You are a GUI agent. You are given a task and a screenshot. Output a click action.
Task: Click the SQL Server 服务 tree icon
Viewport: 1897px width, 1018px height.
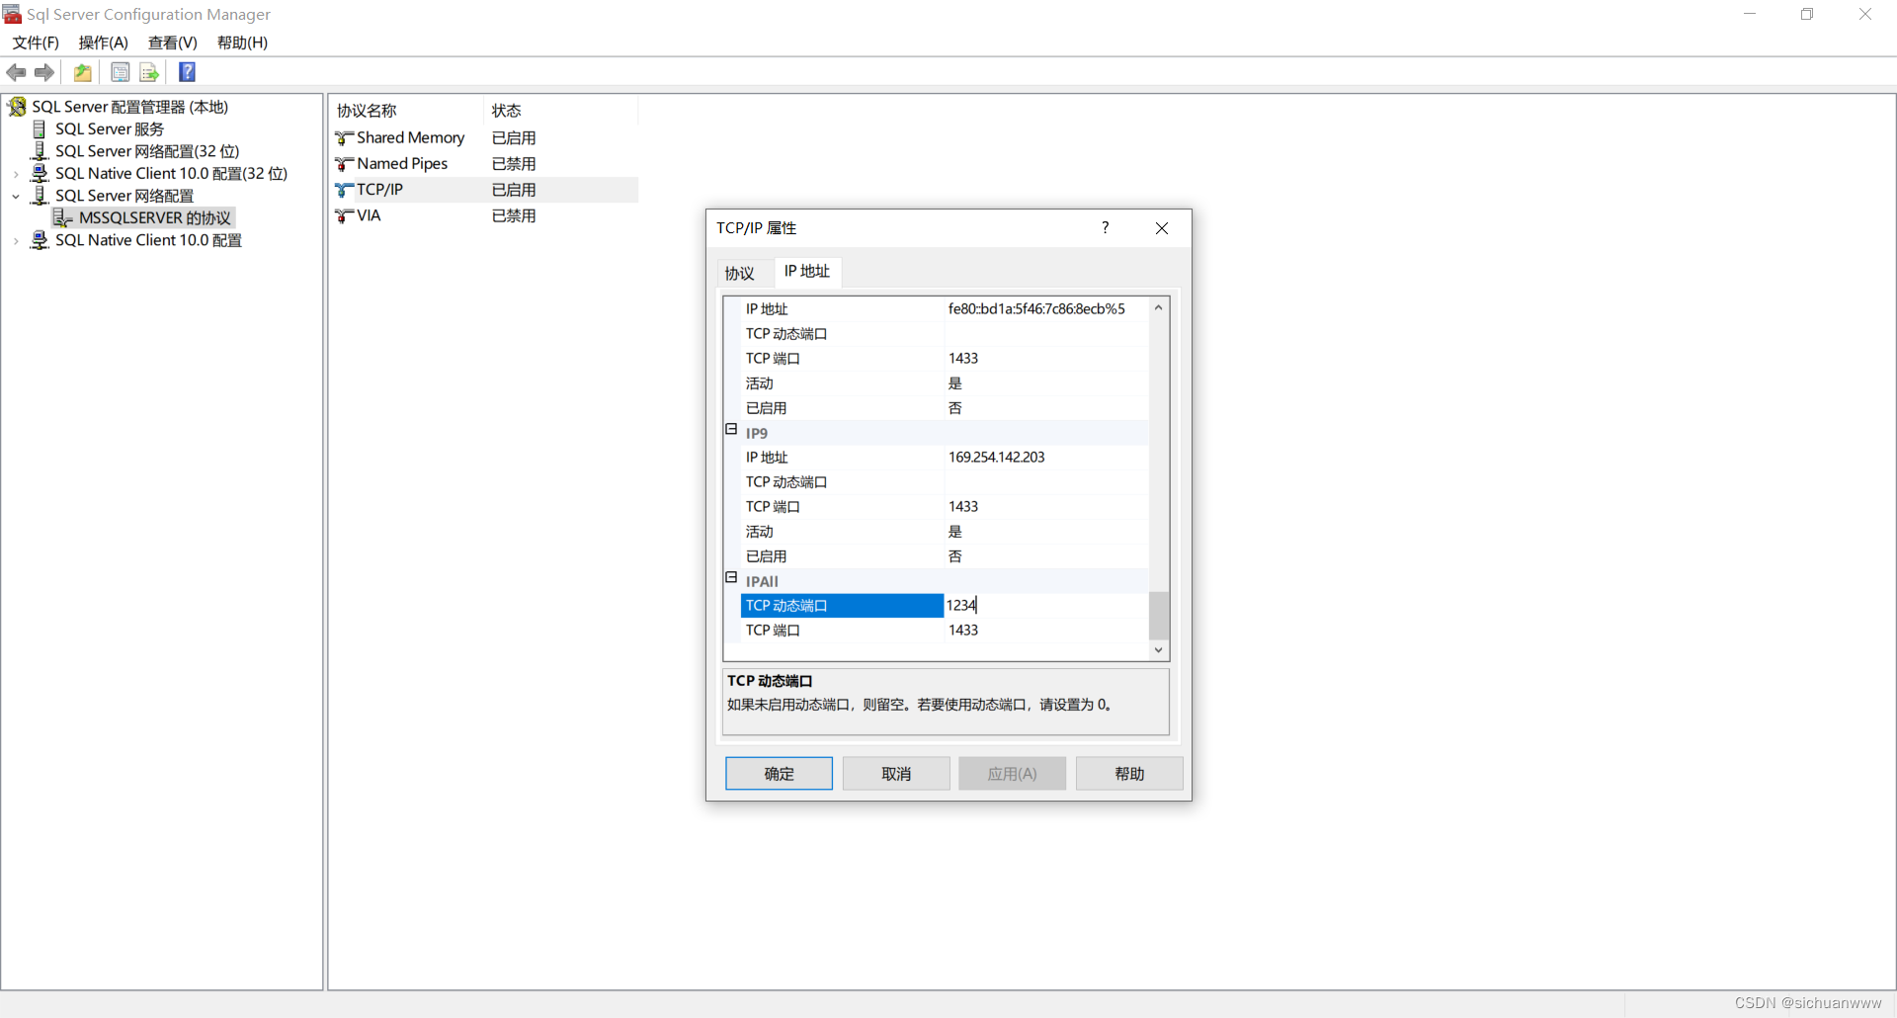point(40,129)
